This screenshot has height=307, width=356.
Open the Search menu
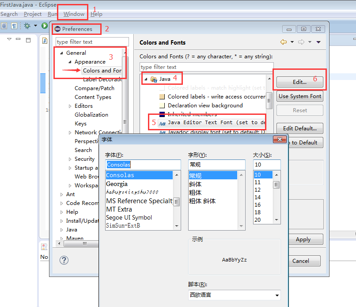click(x=9, y=14)
